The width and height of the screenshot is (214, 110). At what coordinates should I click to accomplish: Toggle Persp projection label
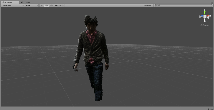coord(204,25)
